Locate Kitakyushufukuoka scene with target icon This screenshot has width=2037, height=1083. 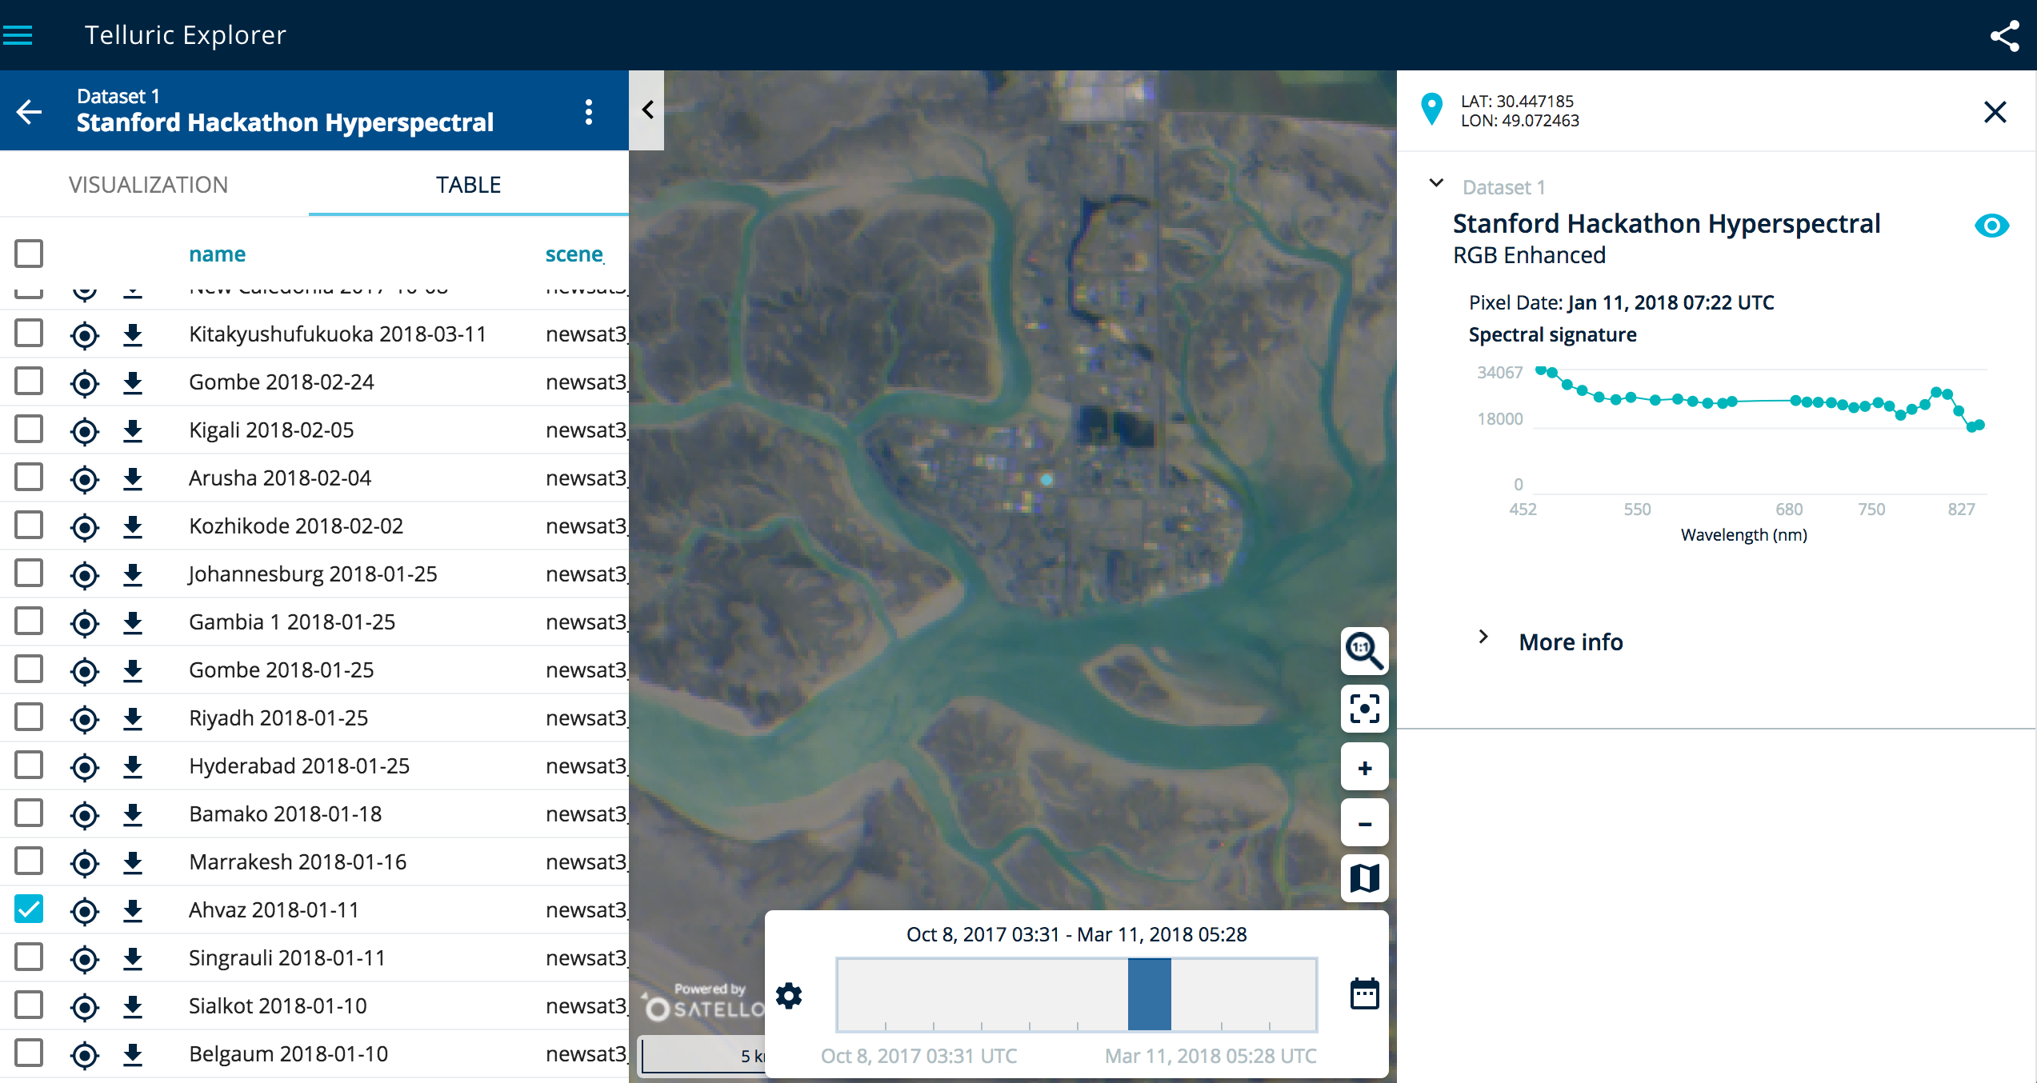pyautogui.click(x=85, y=335)
